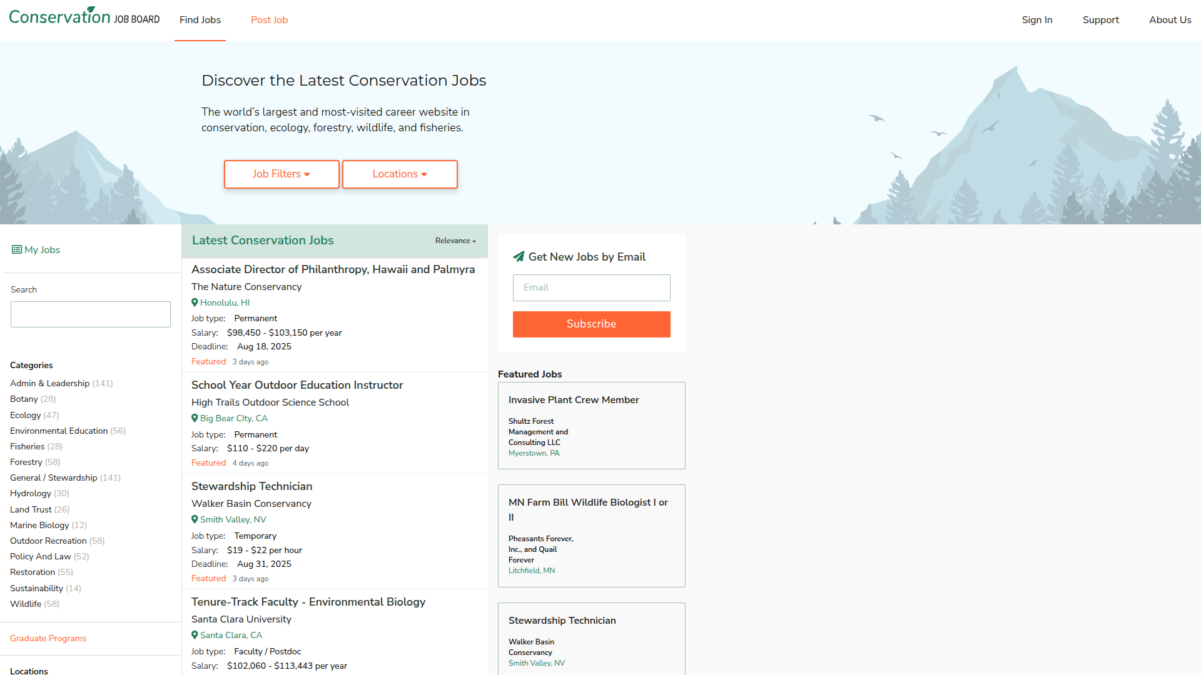Open School Year Outdoor Education Instructor listing

click(297, 385)
